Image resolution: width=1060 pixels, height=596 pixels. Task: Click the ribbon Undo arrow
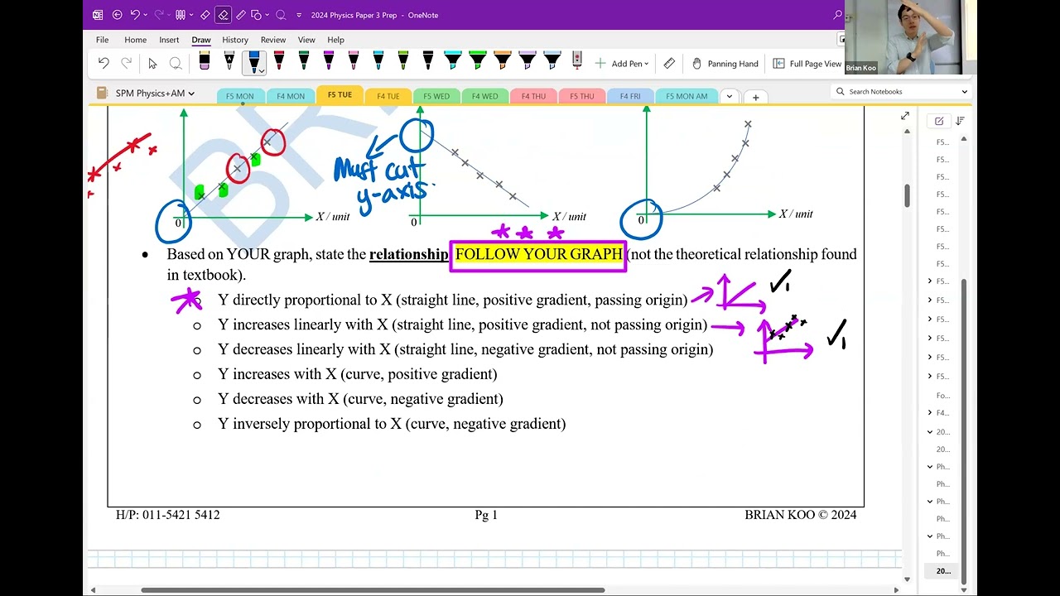(104, 63)
